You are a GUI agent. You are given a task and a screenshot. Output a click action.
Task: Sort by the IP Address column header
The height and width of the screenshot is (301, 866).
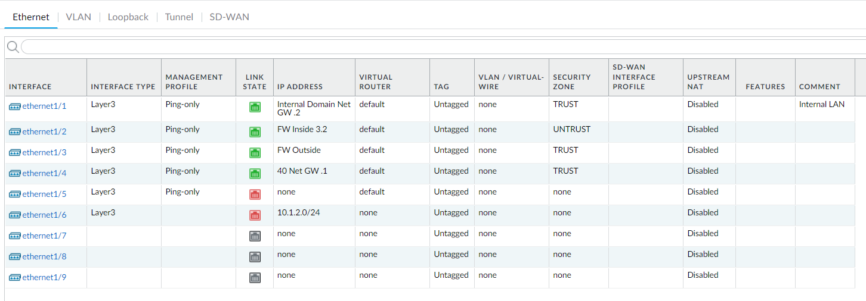coord(300,86)
